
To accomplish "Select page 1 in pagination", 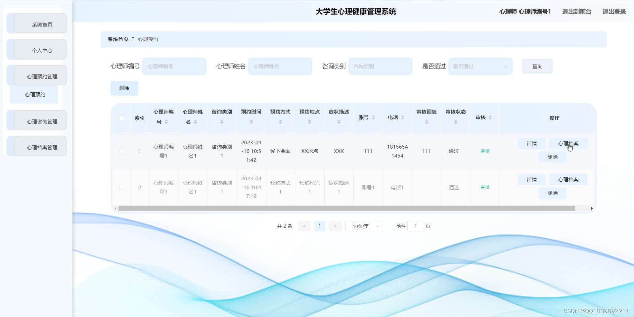I will [x=320, y=226].
